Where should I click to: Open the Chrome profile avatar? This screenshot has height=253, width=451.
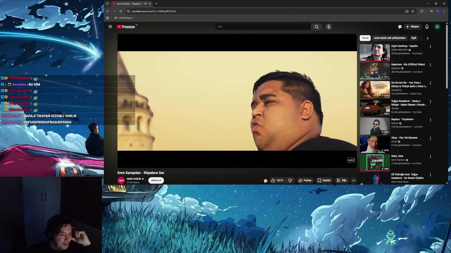point(438,11)
